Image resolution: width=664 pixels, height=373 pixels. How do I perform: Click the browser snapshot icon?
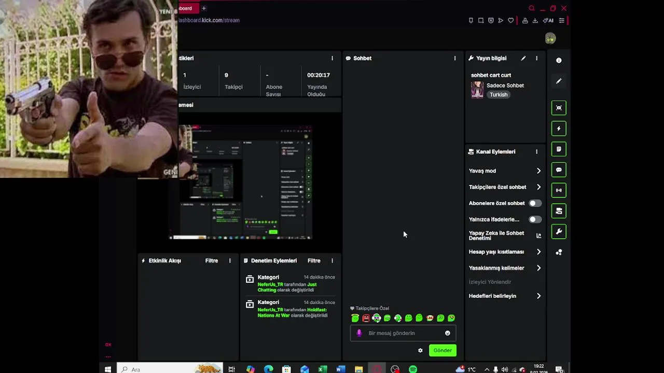click(x=481, y=21)
